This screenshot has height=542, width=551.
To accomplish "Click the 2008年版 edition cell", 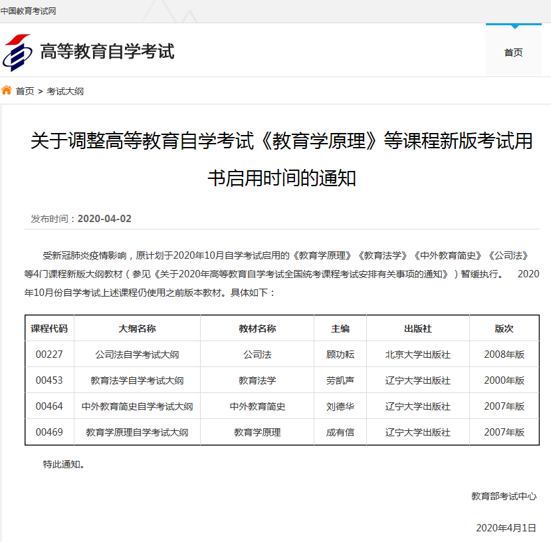I will (x=504, y=354).
